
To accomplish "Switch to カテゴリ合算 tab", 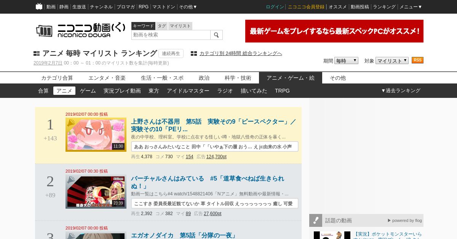I will point(57,78).
